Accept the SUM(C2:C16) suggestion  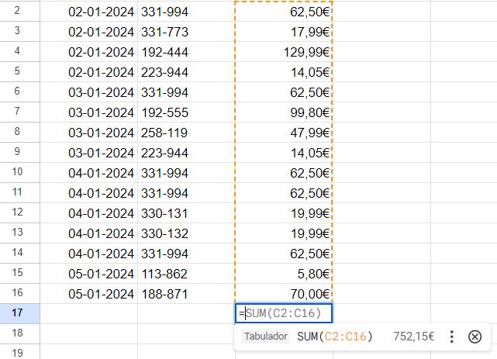click(335, 337)
